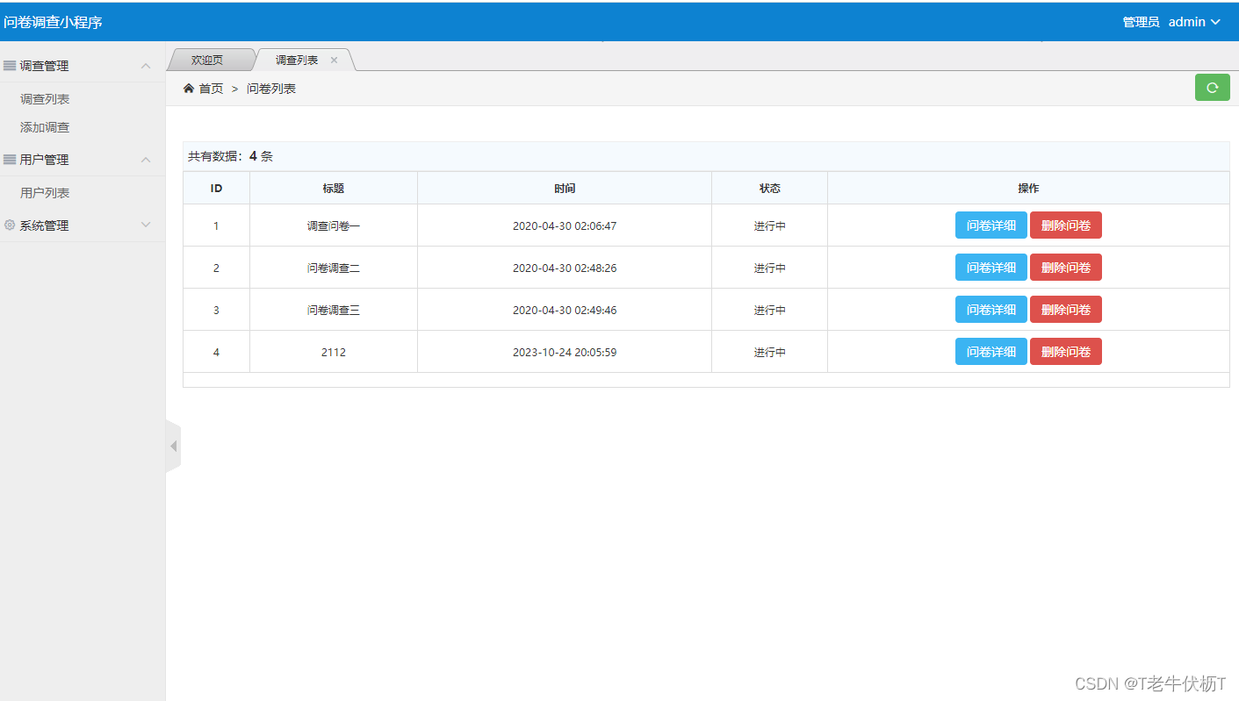This screenshot has height=701, width=1239.
Task: Click the 共有数据 count text
Action: tap(230, 156)
